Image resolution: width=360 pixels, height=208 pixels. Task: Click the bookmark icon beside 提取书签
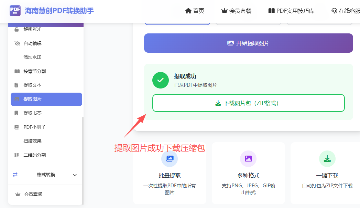(16, 113)
